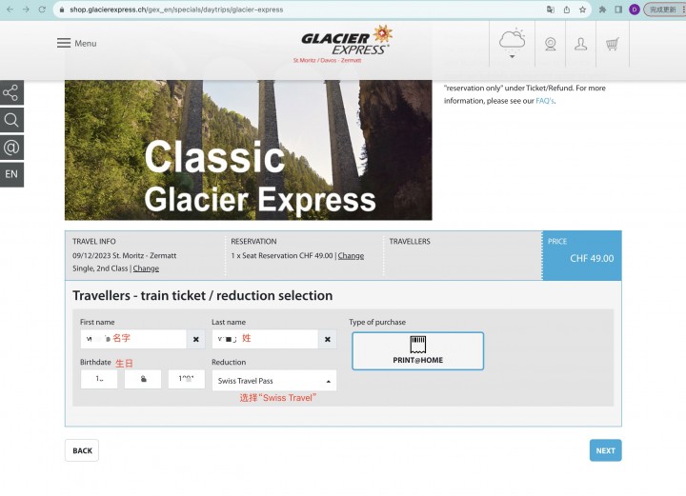Viewport: 686px width, 496px height.
Task: Click the share icon in sidebar
Action: [x=11, y=92]
